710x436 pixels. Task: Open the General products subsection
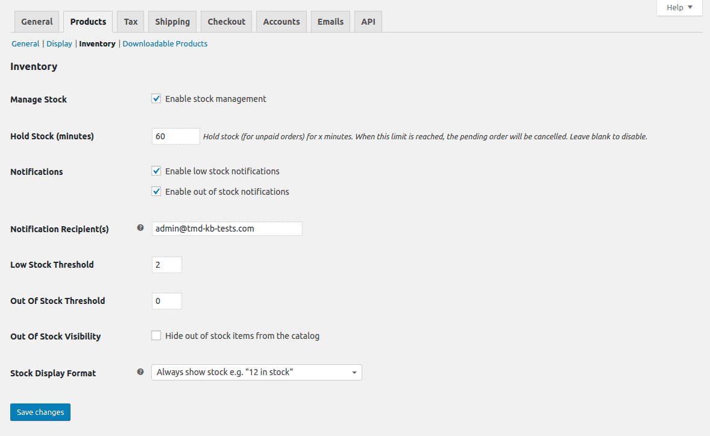25,43
